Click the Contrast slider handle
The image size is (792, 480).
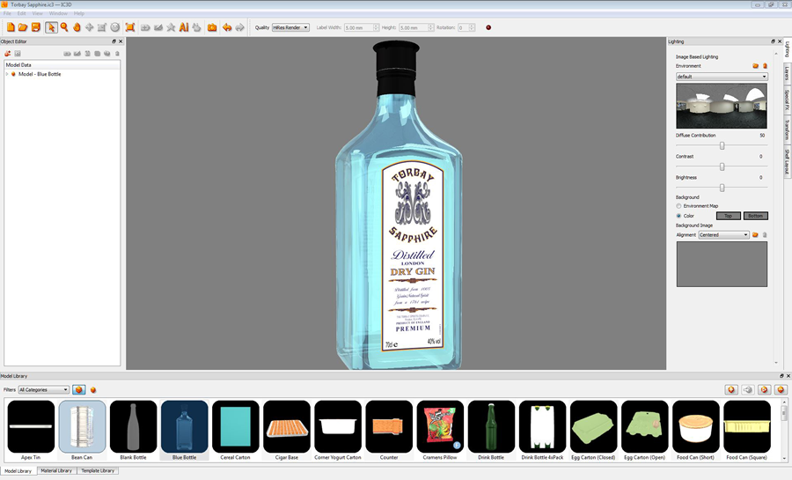(722, 166)
